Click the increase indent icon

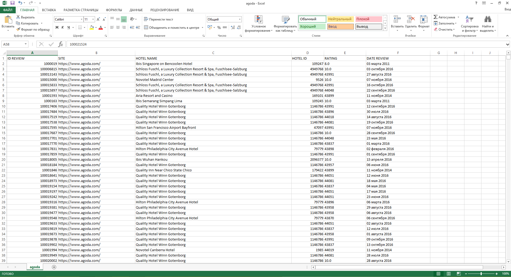138,27
